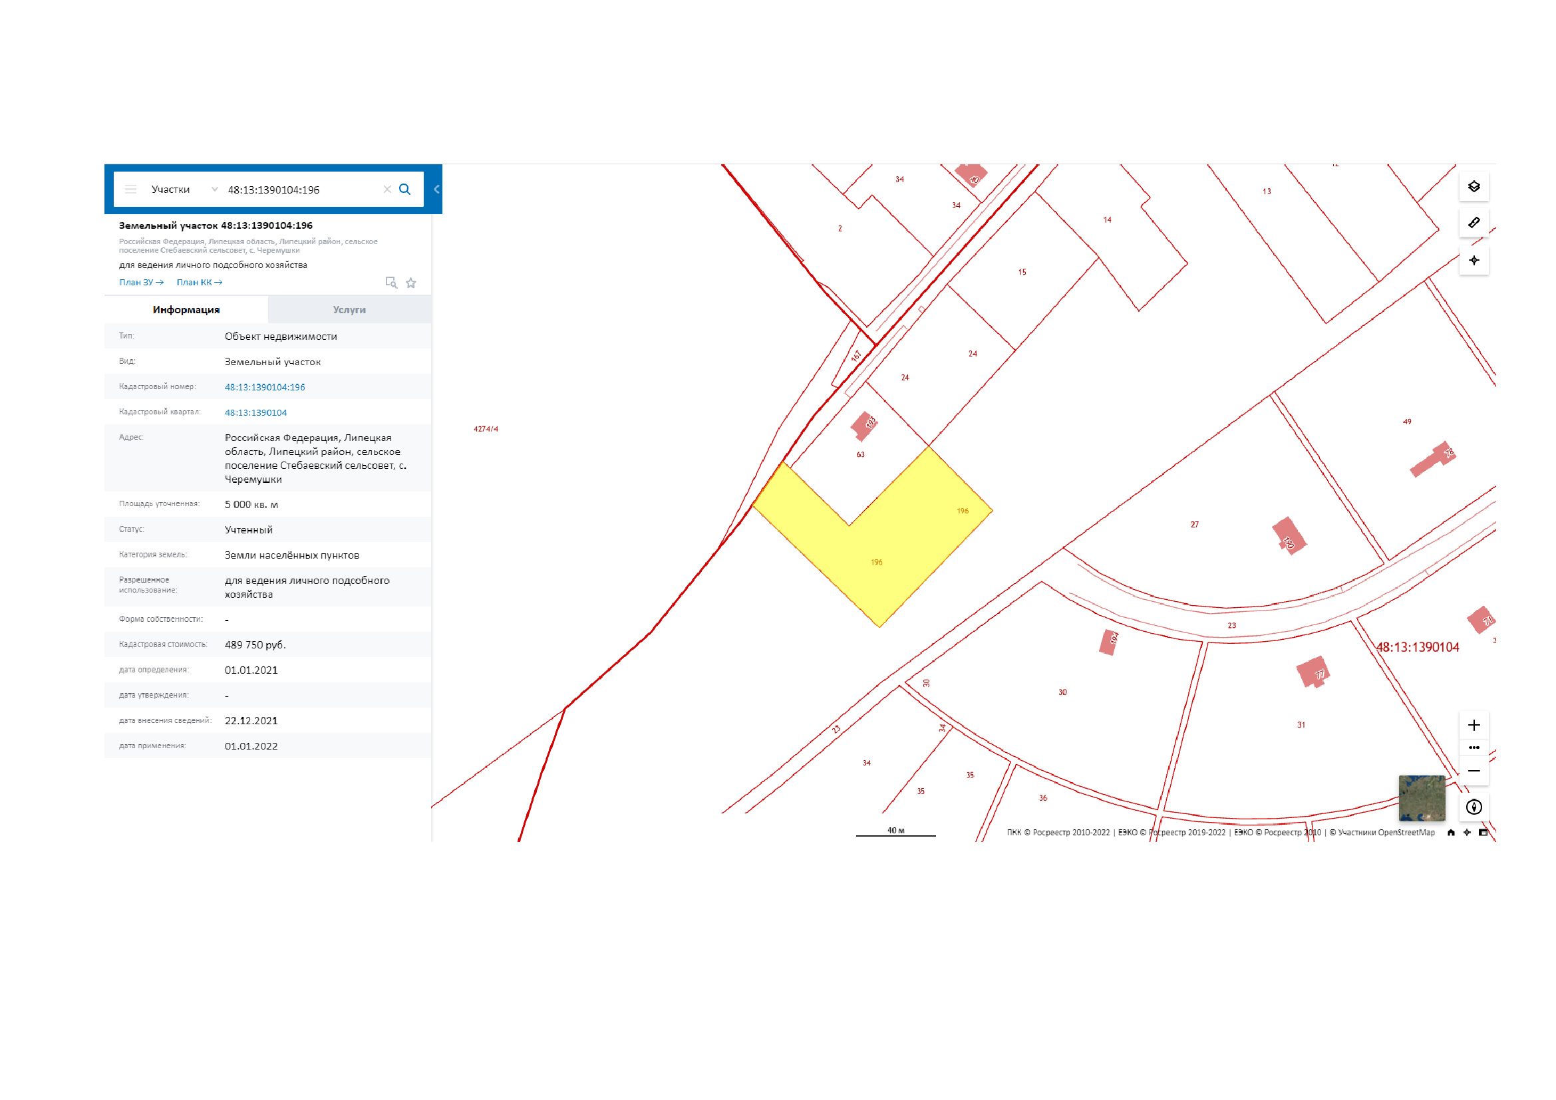Switch to the Информация tab
1556x1100 pixels.
tap(186, 309)
